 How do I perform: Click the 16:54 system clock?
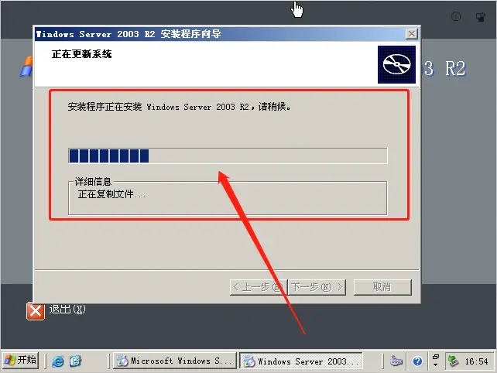(x=476, y=361)
